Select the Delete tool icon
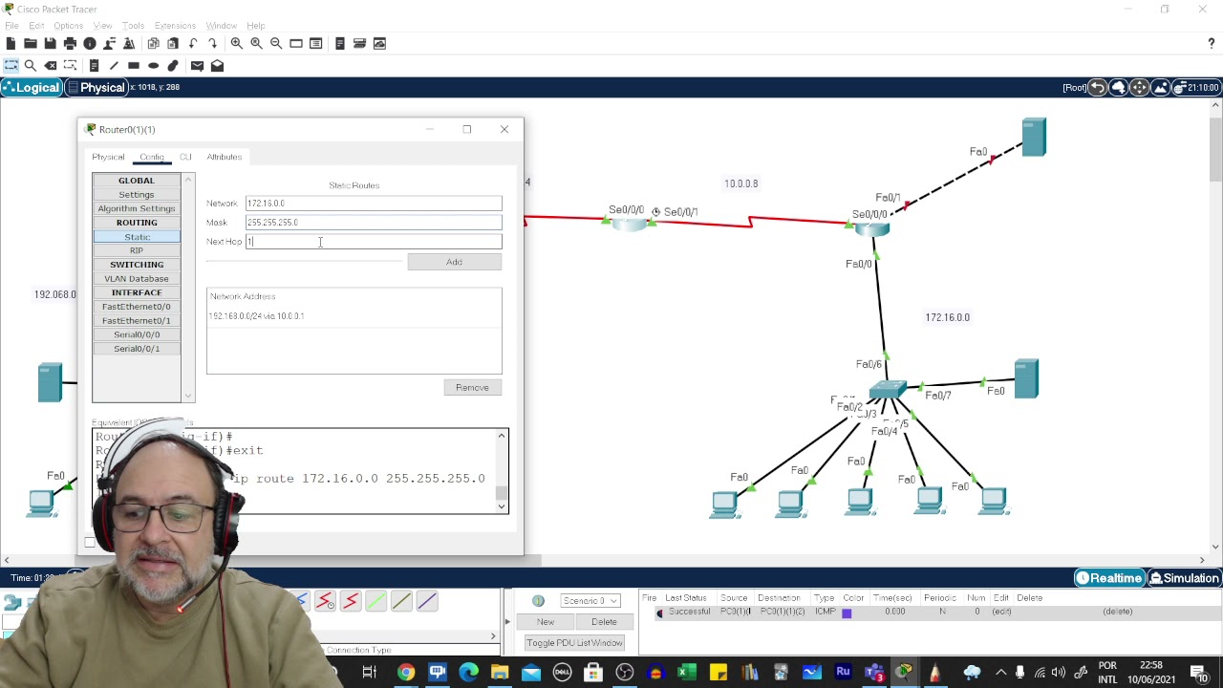Viewport: 1223px width, 688px height. pos(51,65)
